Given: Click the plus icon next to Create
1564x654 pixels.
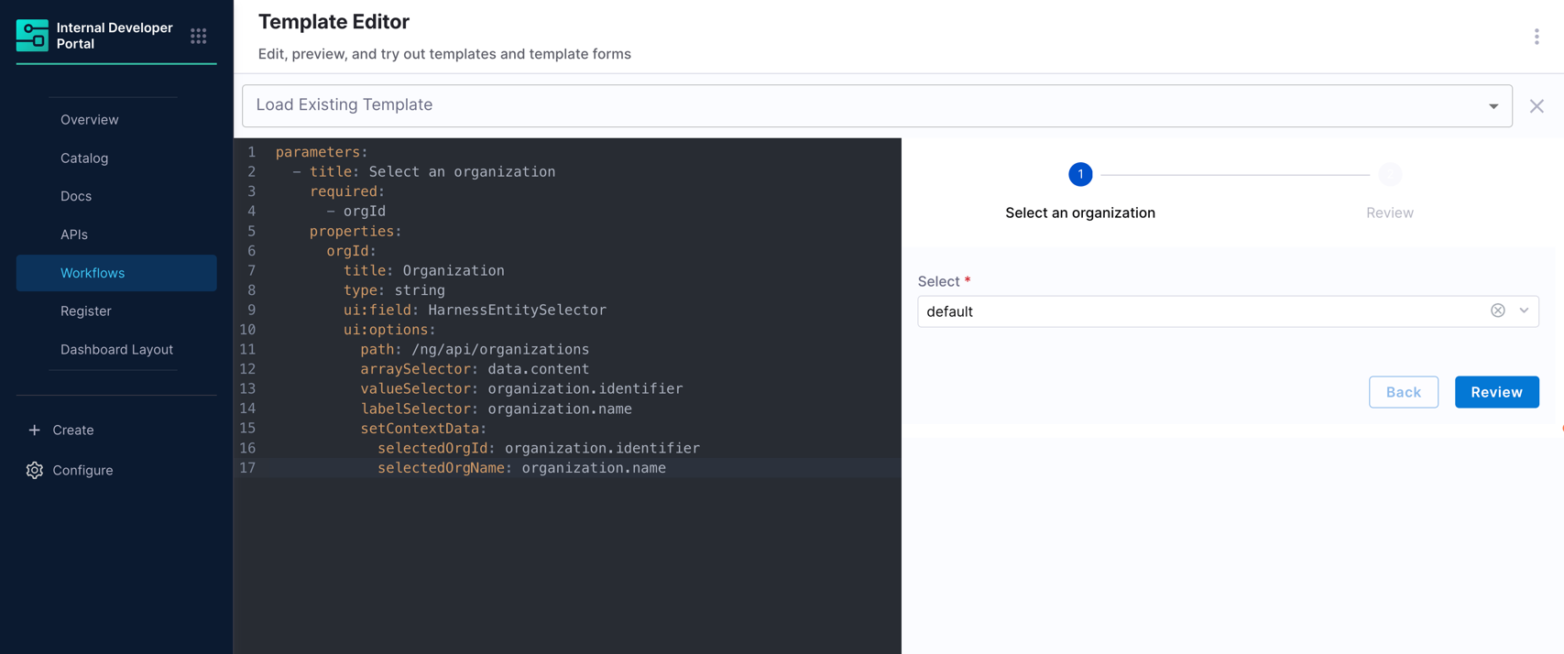Looking at the screenshot, I should pos(34,430).
